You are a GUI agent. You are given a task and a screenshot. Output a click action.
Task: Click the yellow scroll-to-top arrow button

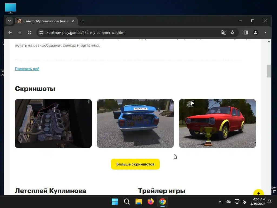click(x=258, y=193)
